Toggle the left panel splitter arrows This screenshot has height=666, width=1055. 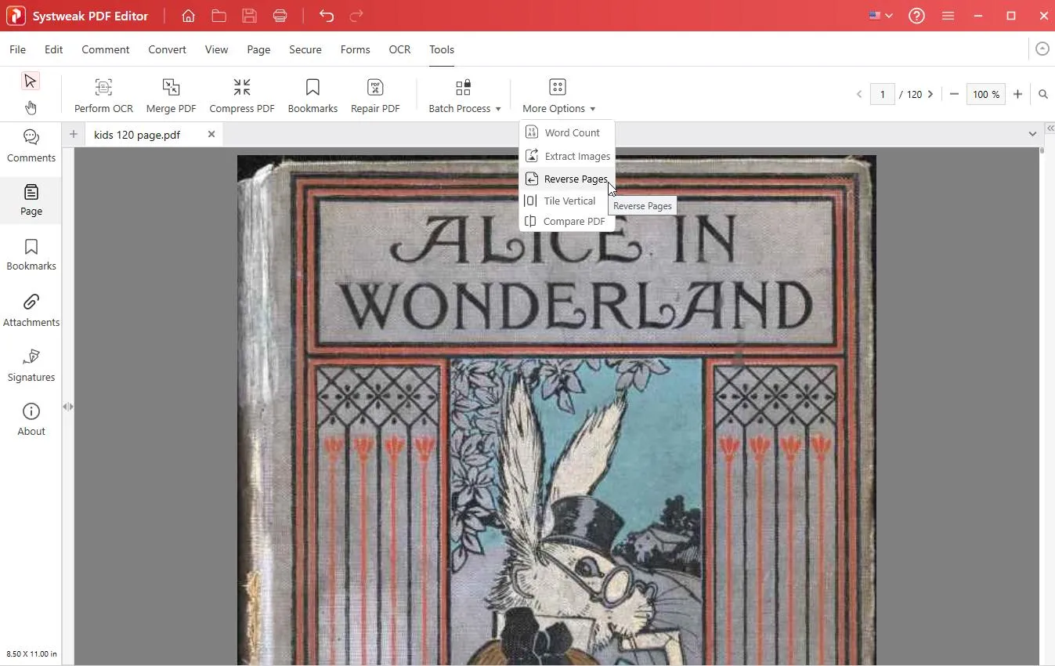pos(68,407)
